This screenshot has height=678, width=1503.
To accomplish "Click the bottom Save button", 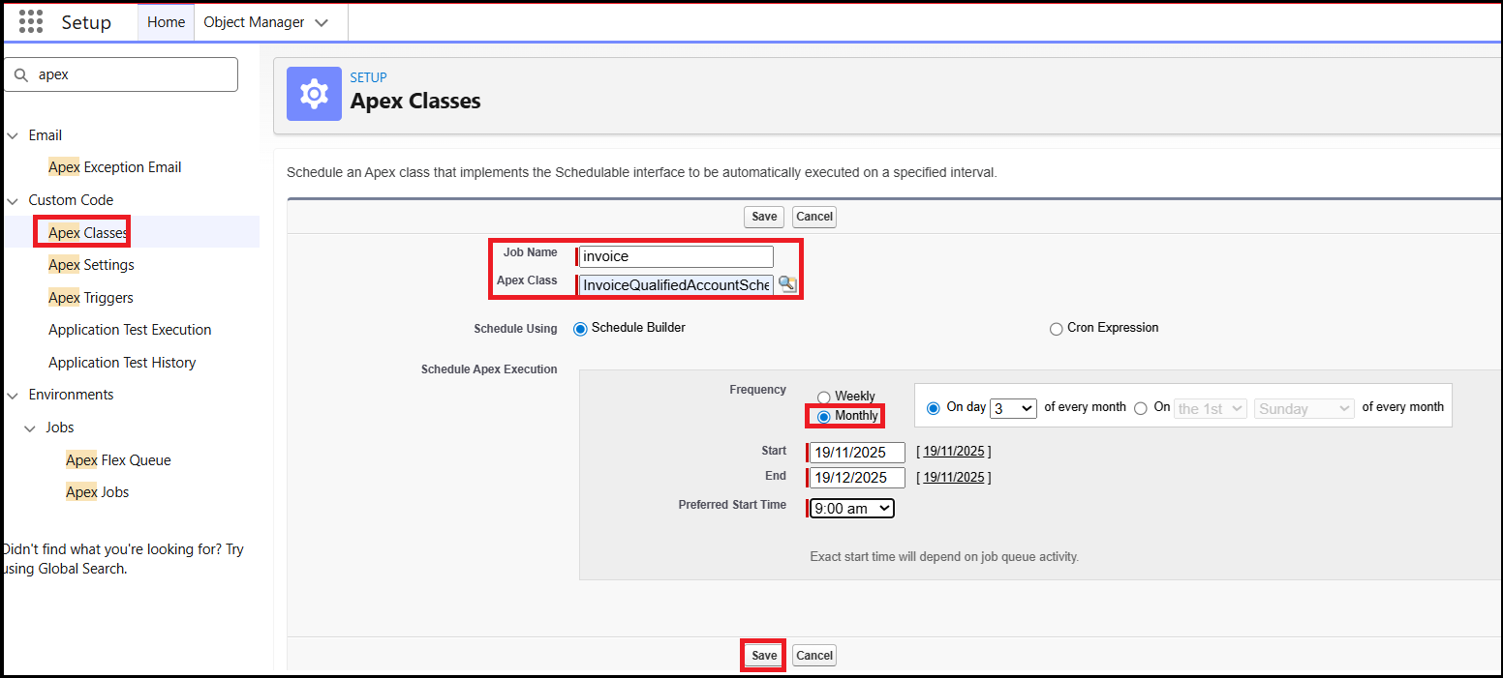I will click(x=764, y=656).
